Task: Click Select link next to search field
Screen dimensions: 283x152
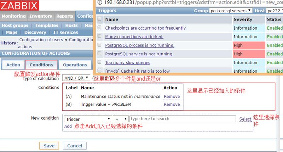Action: [245, 119]
